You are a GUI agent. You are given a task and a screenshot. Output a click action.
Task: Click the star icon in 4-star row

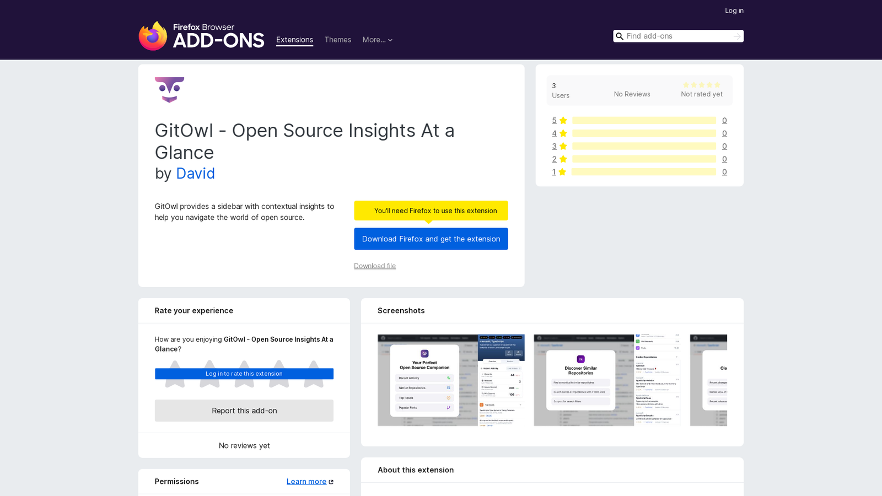563,133
